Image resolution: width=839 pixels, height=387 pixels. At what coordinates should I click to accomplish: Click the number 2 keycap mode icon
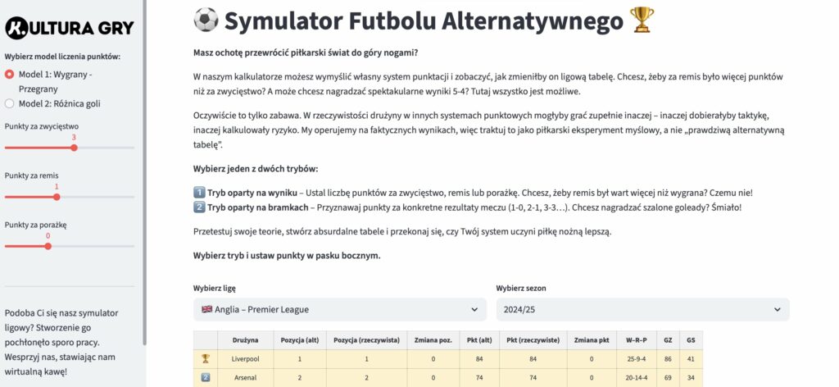coord(199,207)
